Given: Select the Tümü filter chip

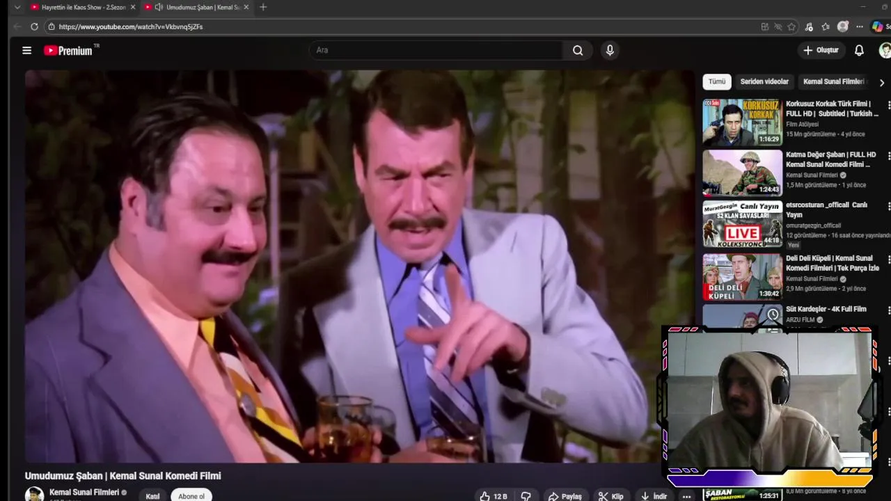Looking at the screenshot, I should [717, 81].
